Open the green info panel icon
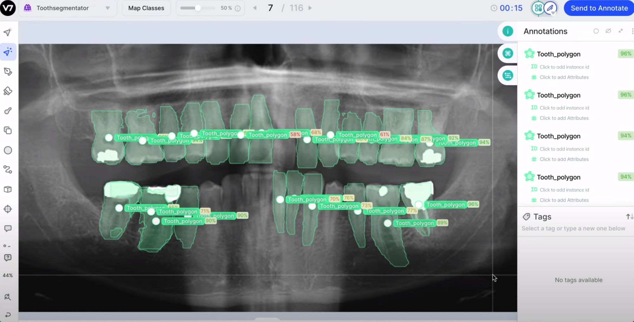The height and width of the screenshot is (322, 634). pos(508,31)
